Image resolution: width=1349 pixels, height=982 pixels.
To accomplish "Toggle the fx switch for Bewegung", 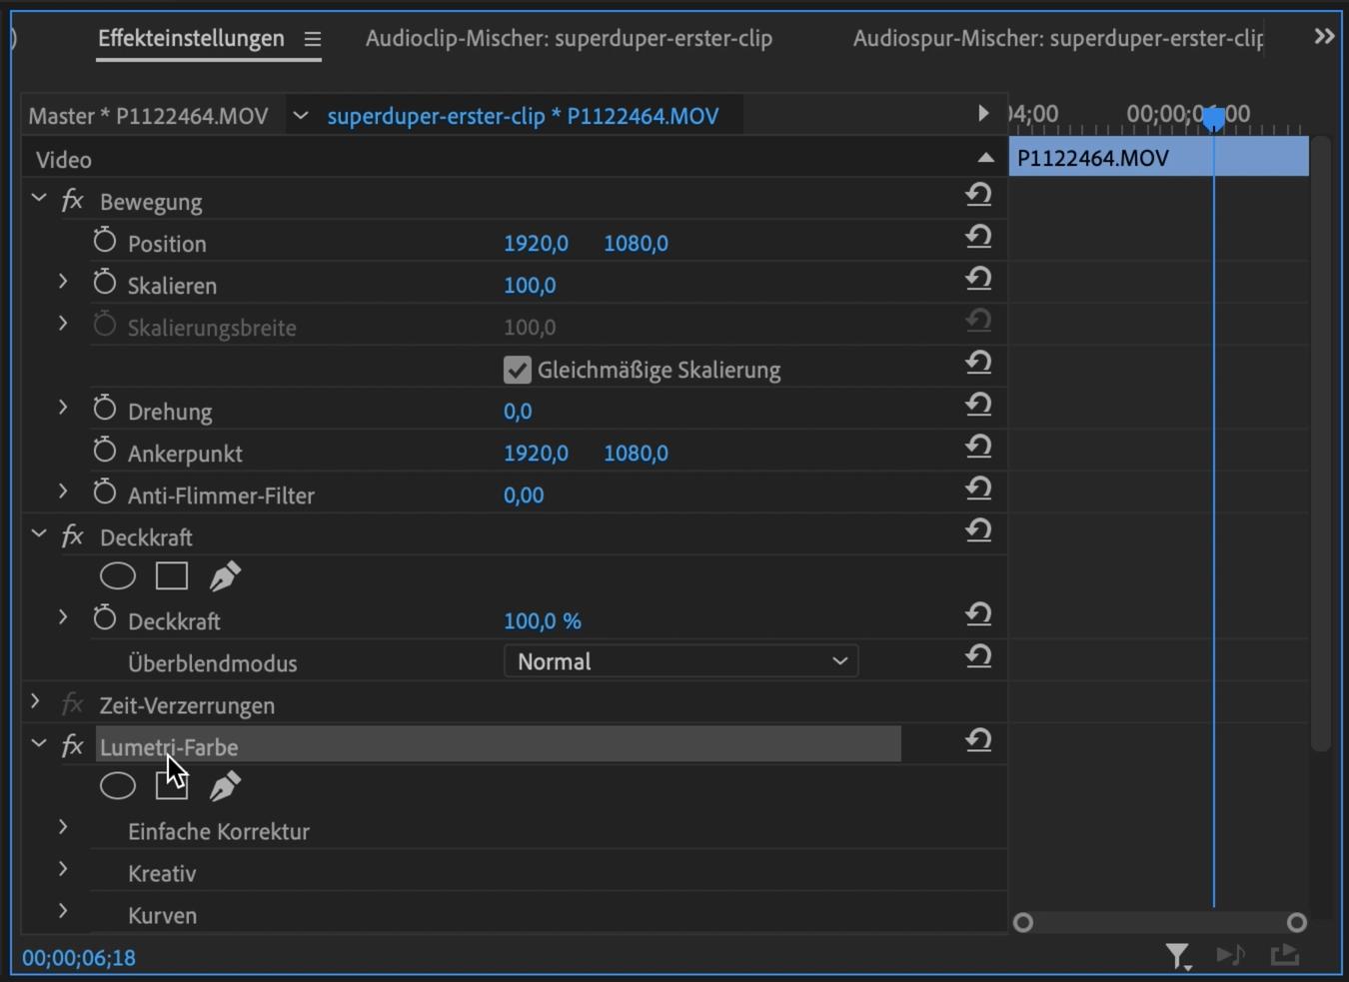I will coord(72,201).
